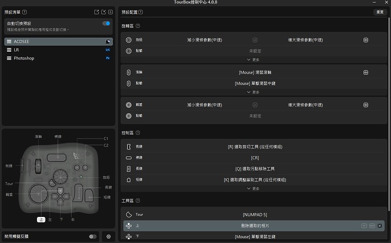Click the Ps app icon in Photoshop row
Viewport: 391px width, 243px height.
108,58
